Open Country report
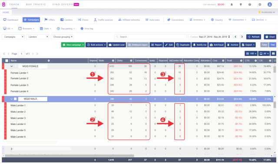This screenshot has height=164, width=278. (217, 20)
